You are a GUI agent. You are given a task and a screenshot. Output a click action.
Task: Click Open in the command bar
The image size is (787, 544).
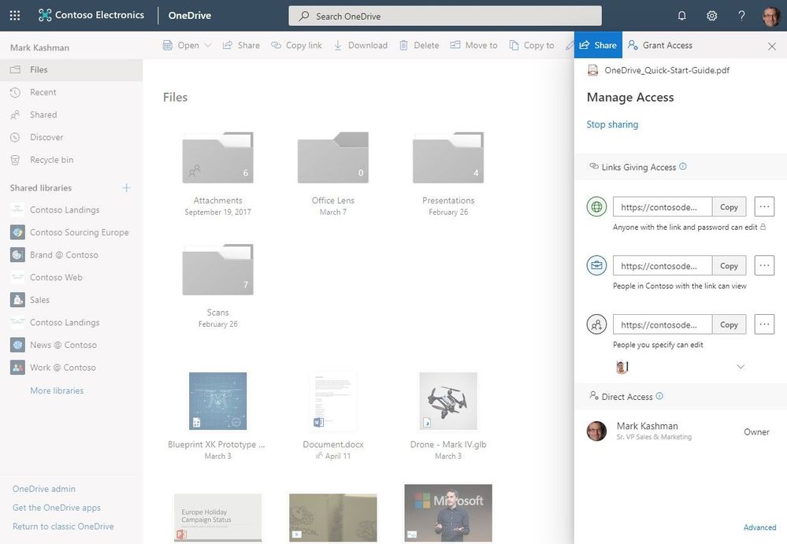(180, 45)
